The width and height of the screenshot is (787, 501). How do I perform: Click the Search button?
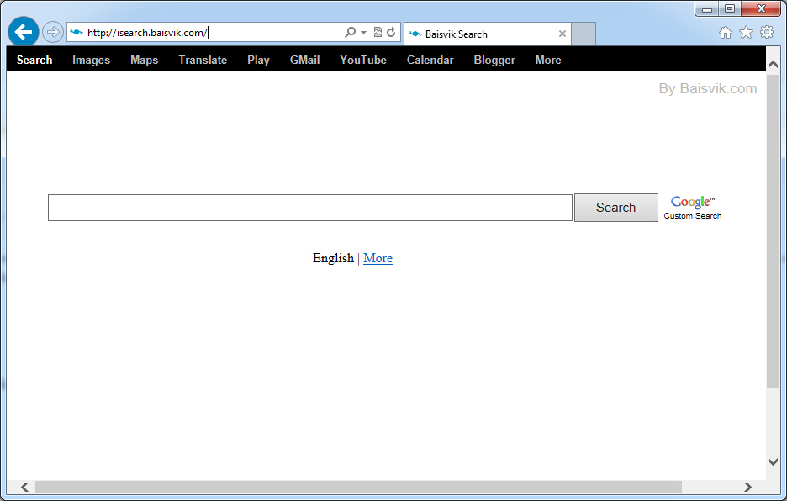(x=615, y=208)
